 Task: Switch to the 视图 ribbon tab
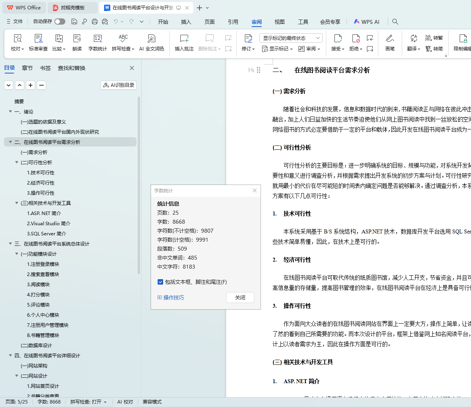279,22
